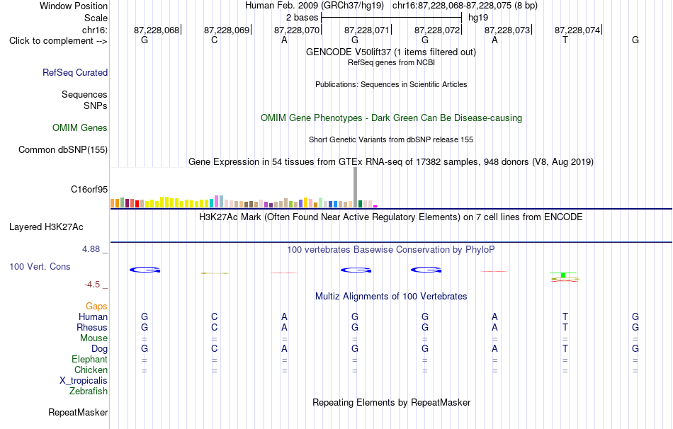Select the Zebrafish species row label
This screenshot has height=429, width=673.
pos(89,391)
